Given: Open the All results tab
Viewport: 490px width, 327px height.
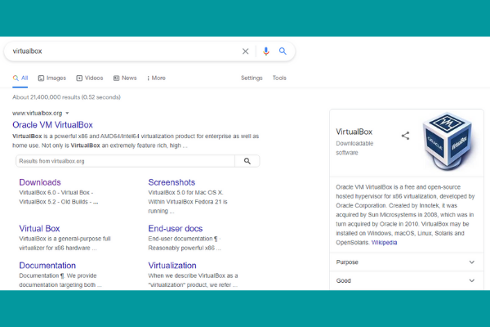Looking at the screenshot, I should pos(20,78).
